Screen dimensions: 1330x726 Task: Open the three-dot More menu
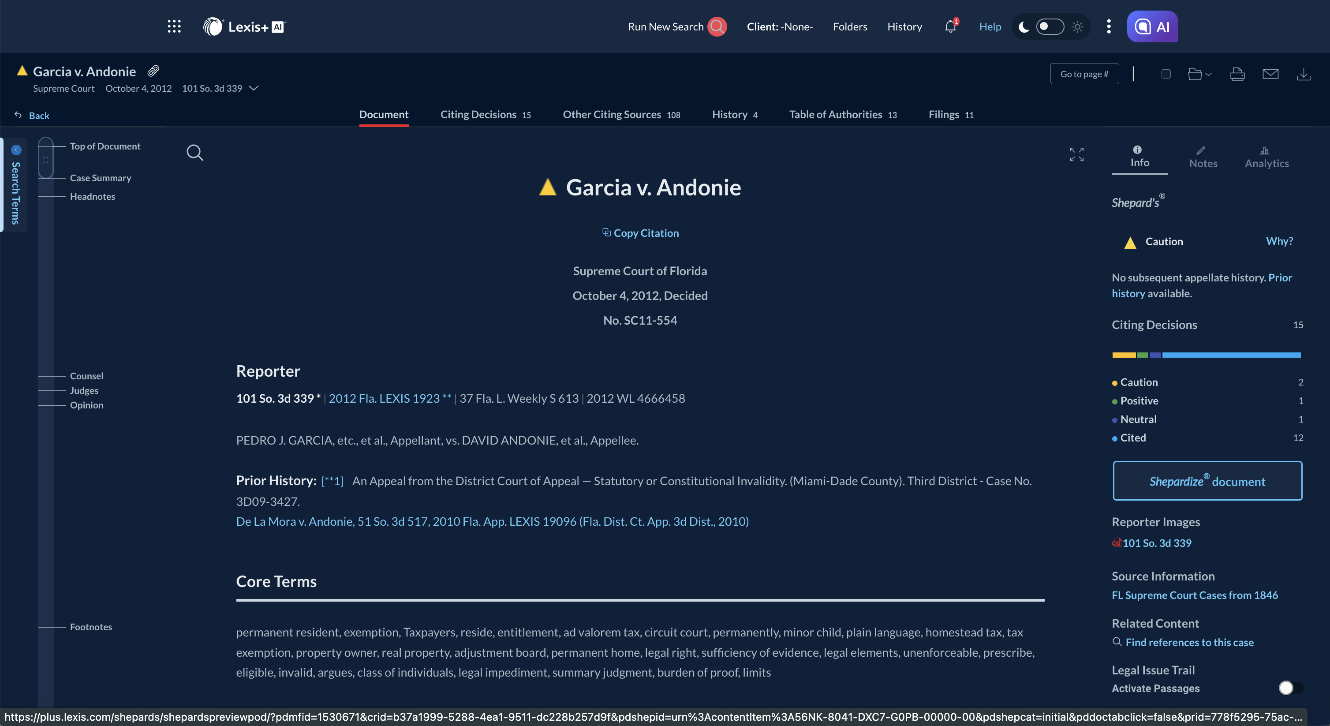click(x=1109, y=26)
